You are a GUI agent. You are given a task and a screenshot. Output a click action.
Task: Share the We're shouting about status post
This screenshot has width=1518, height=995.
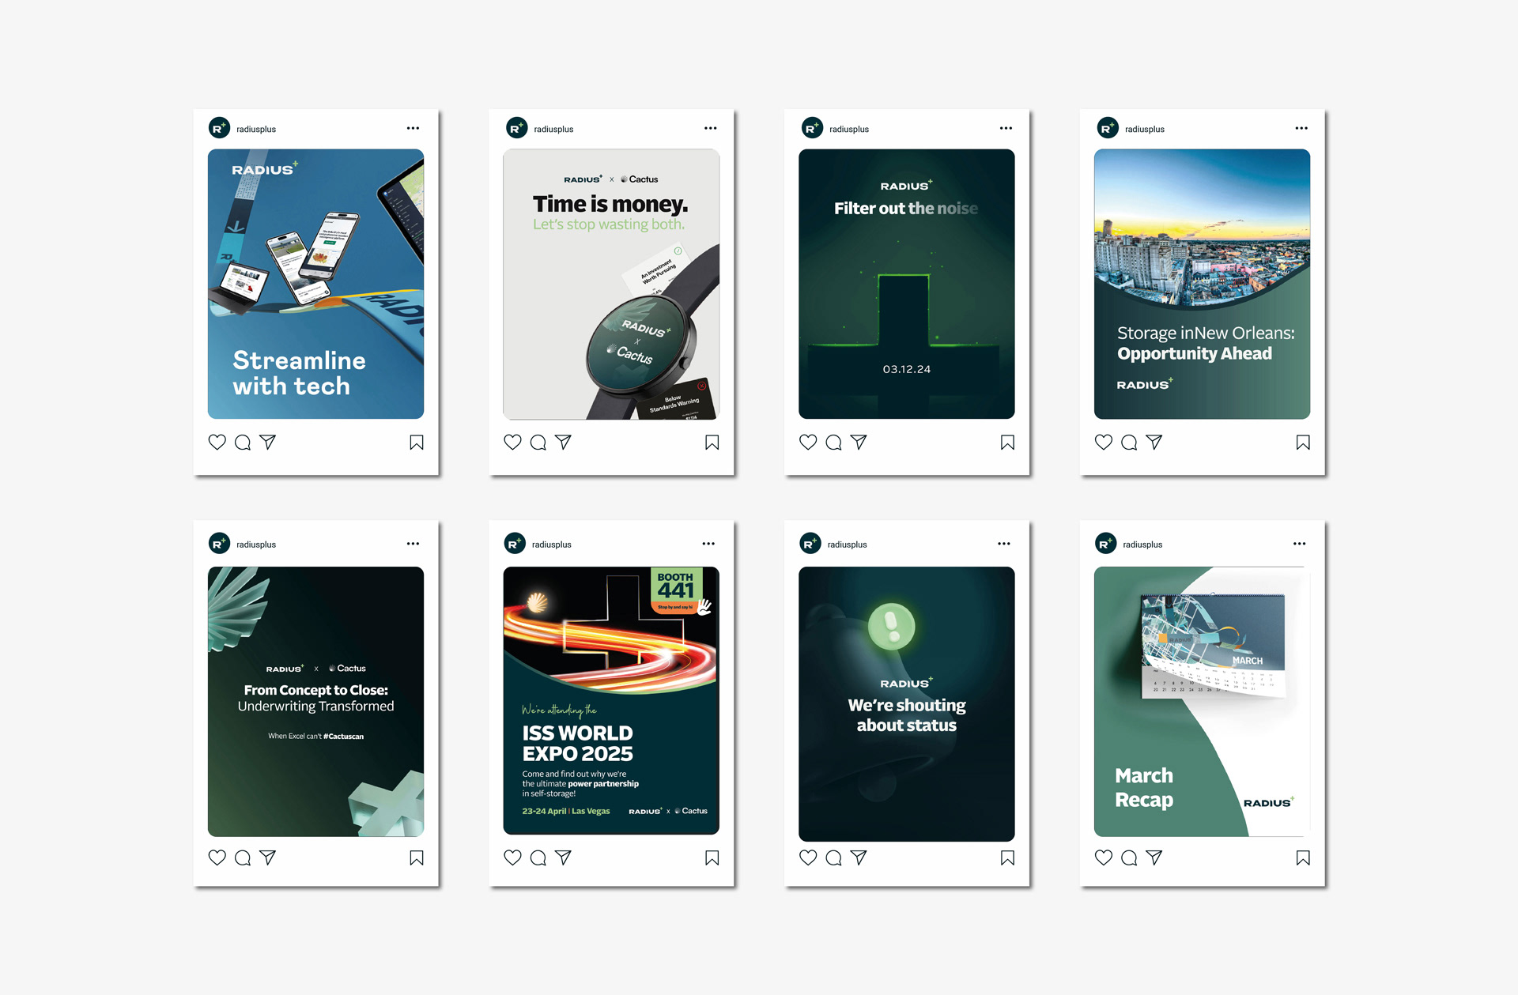click(x=859, y=857)
